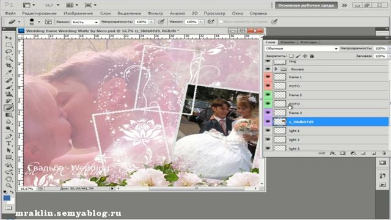
Task: Add a layer mask
Action: 343,153
